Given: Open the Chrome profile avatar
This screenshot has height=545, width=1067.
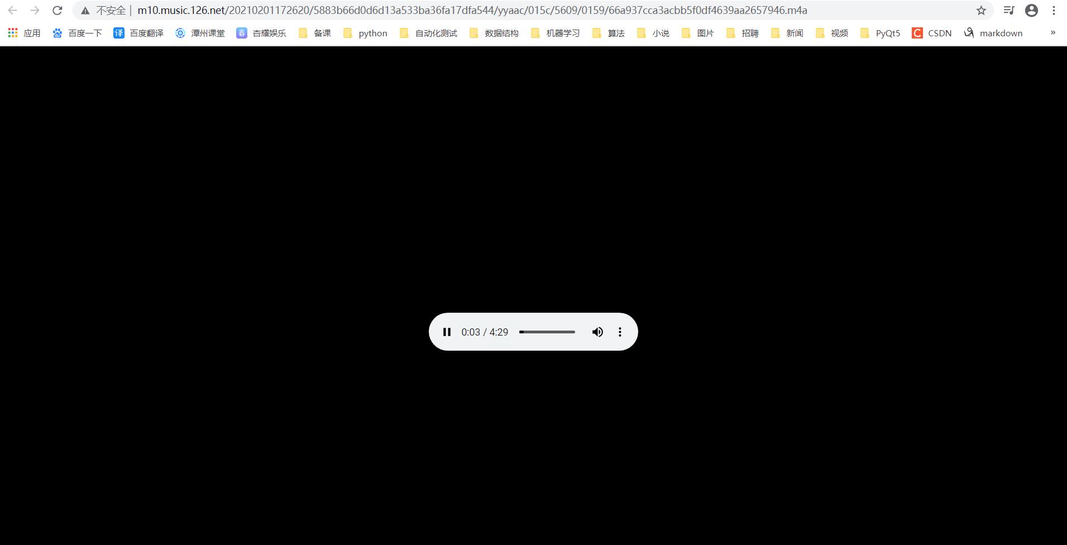Looking at the screenshot, I should coord(1031,10).
